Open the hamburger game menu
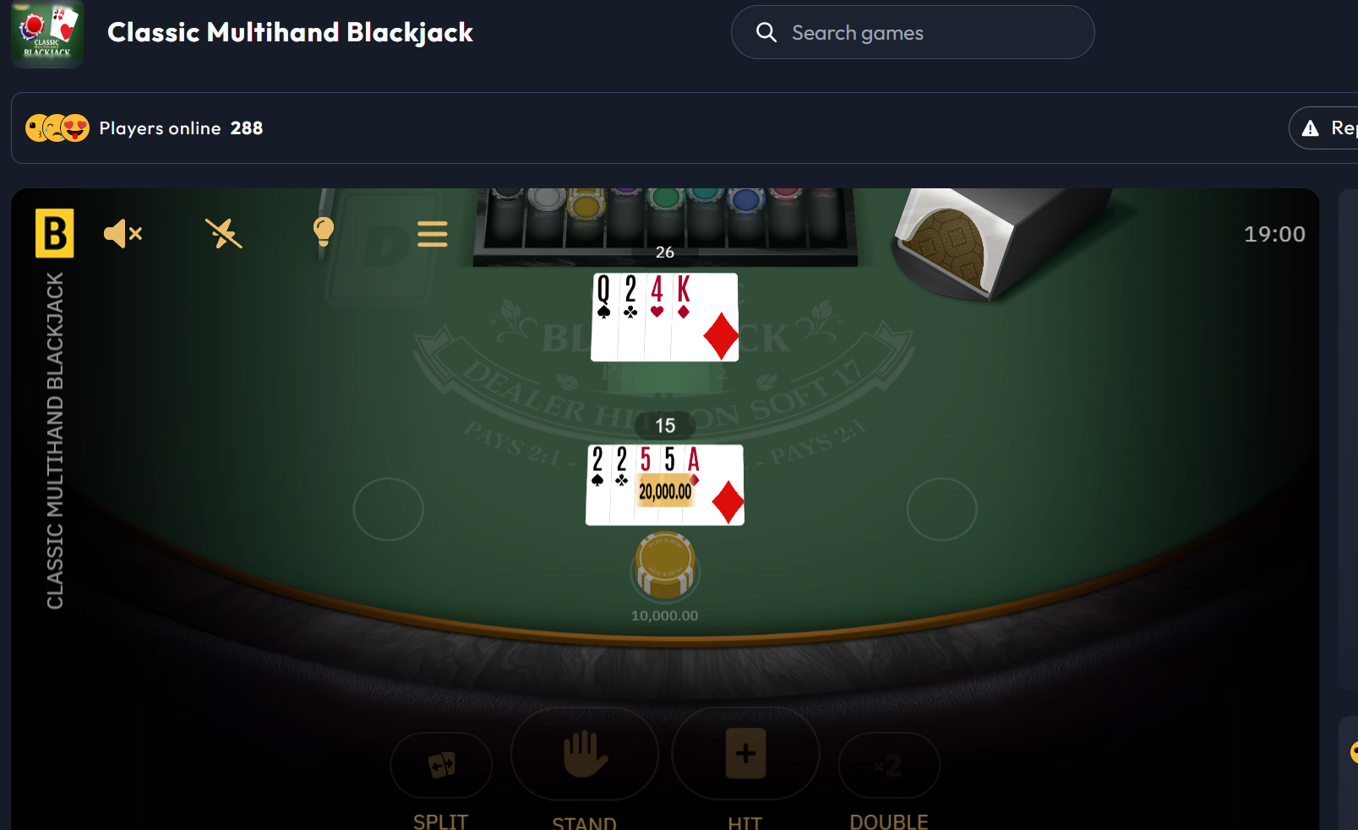 [432, 234]
